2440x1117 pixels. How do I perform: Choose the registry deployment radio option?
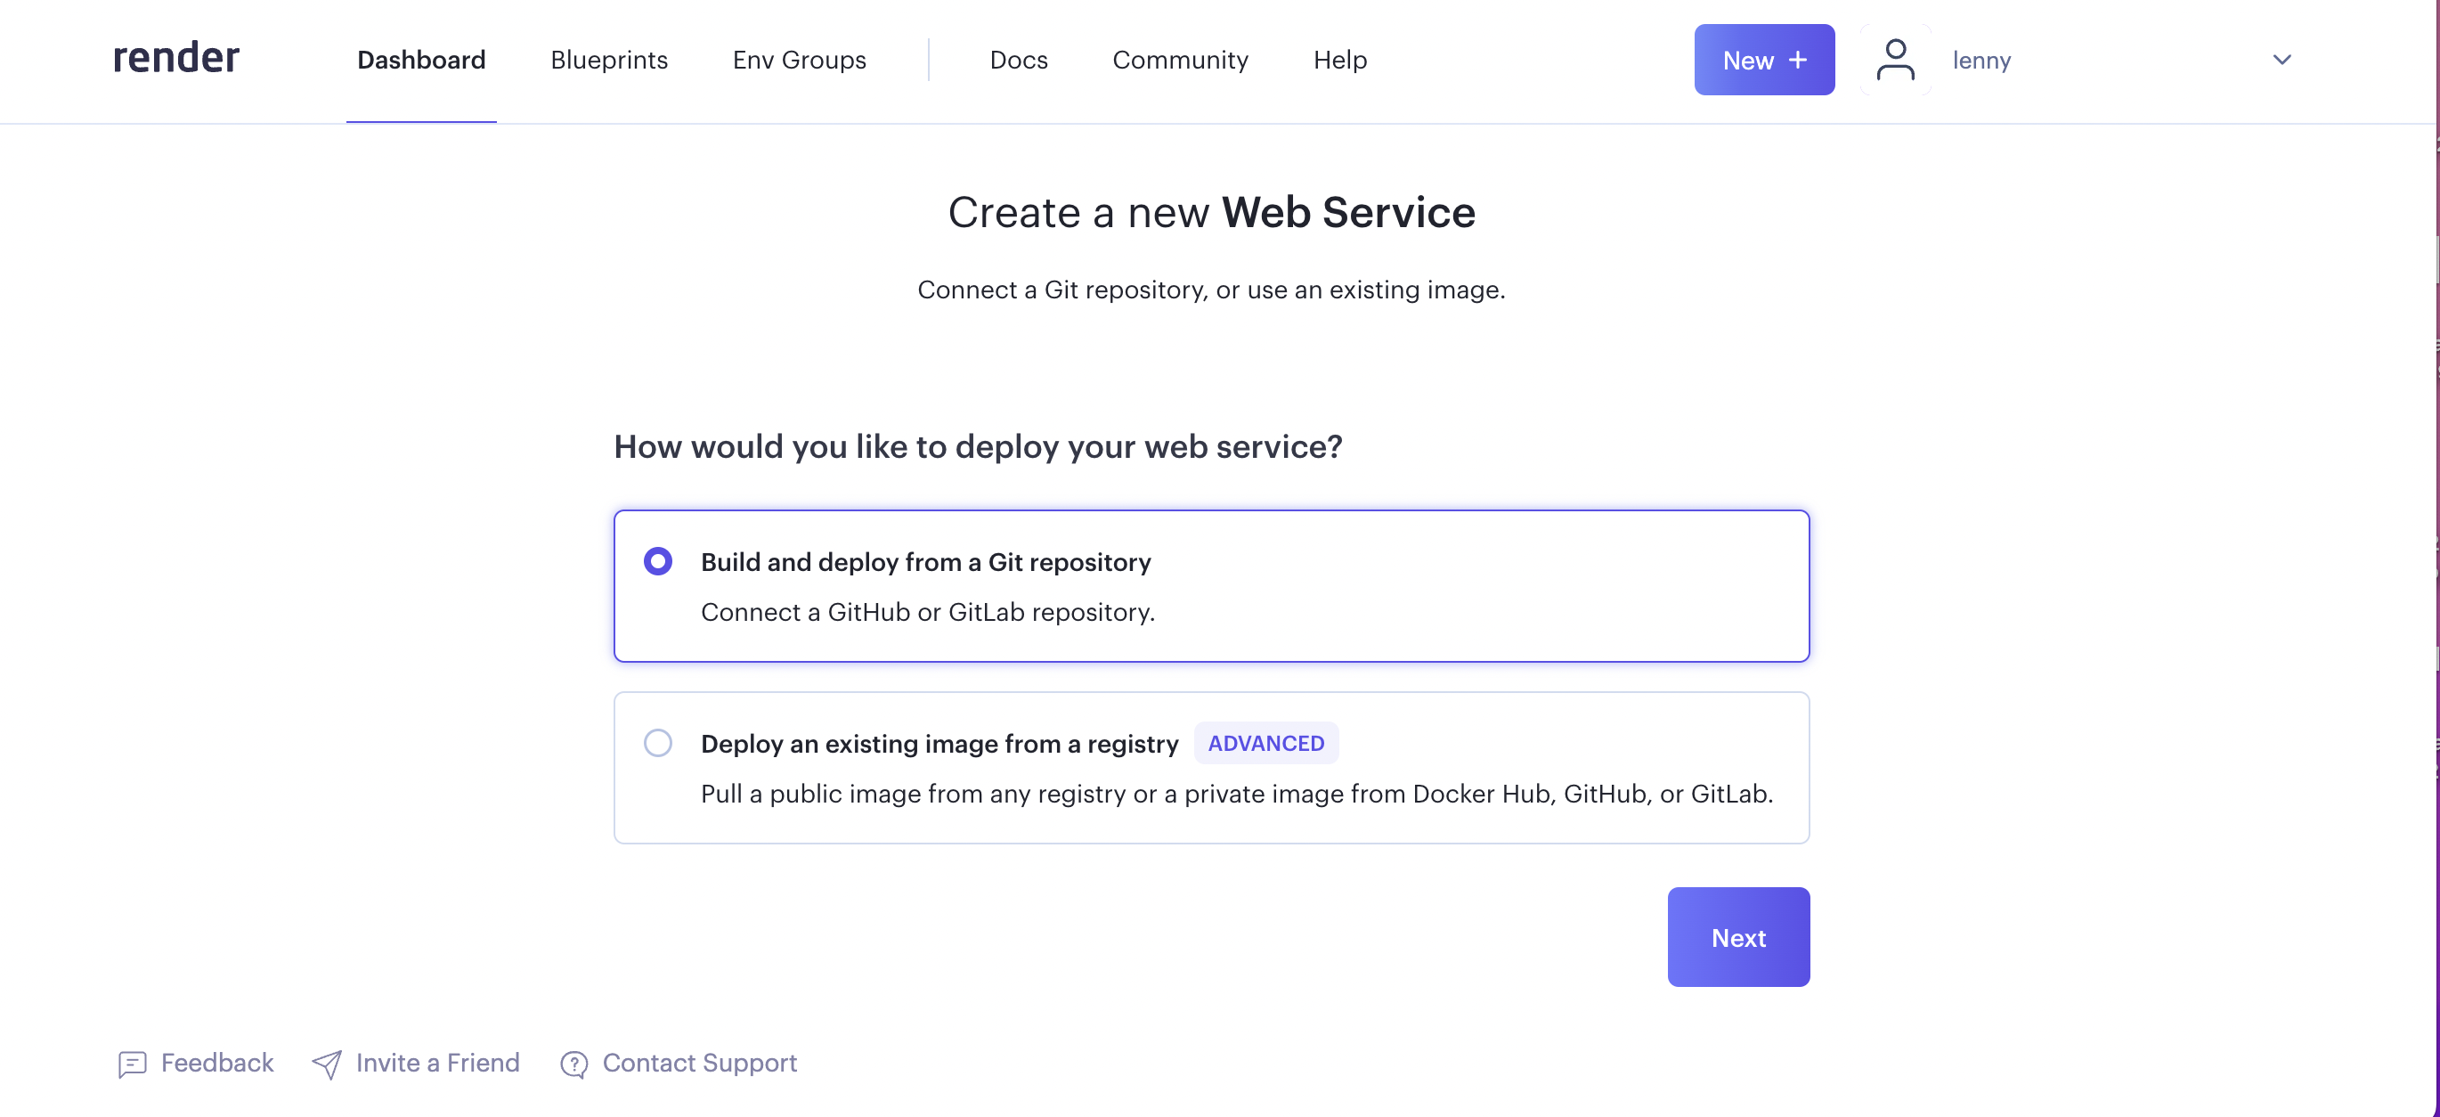click(658, 743)
